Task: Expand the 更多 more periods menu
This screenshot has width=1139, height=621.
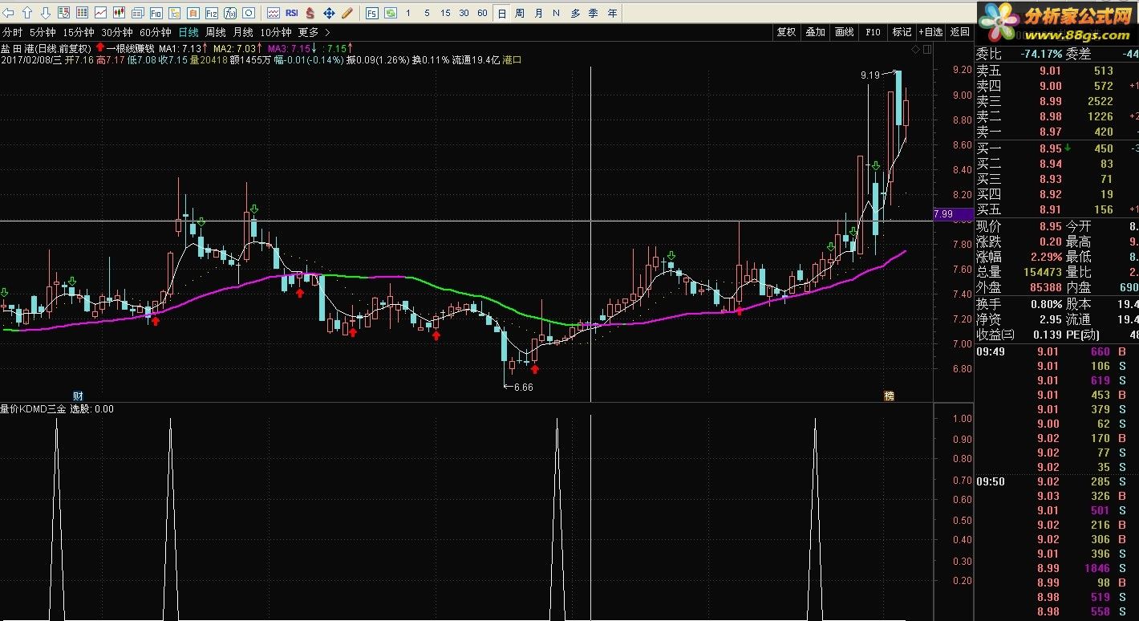Action: tap(308, 32)
